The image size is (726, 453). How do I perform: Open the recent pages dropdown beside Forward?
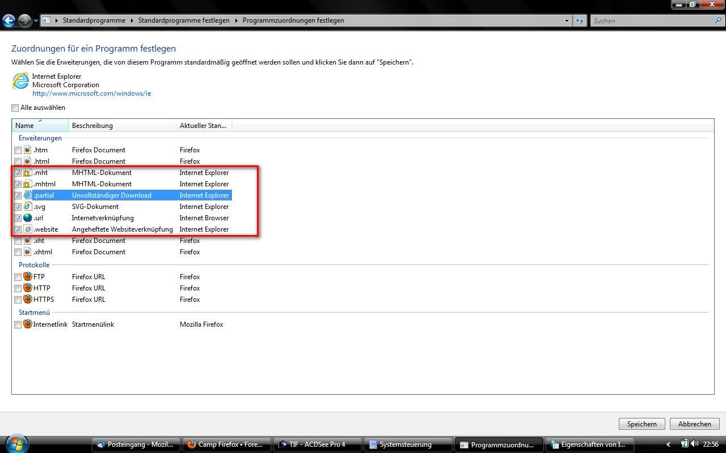click(36, 21)
